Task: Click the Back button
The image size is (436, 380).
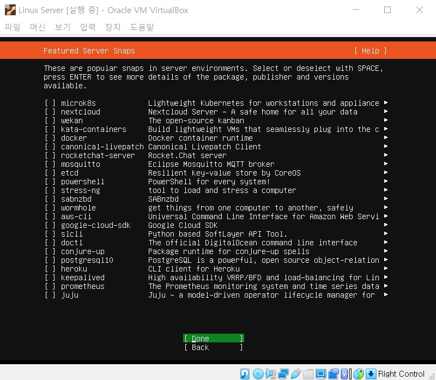Action: [214, 347]
